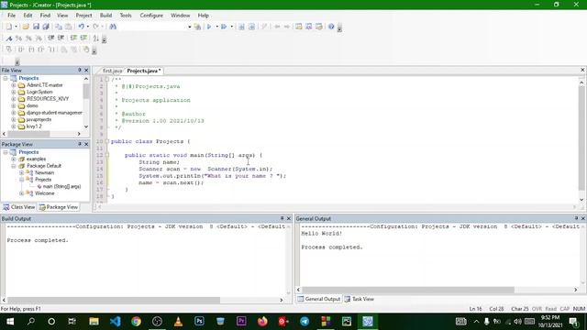This screenshot has width=587, height=330.
Task: Toggle the File View panel pin
Action: tap(80, 70)
